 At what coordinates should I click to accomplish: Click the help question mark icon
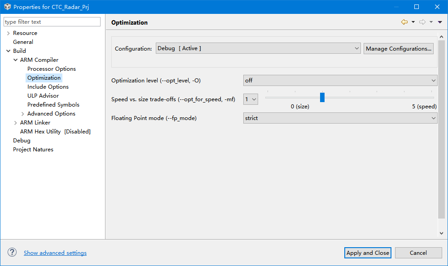pyautogui.click(x=12, y=253)
